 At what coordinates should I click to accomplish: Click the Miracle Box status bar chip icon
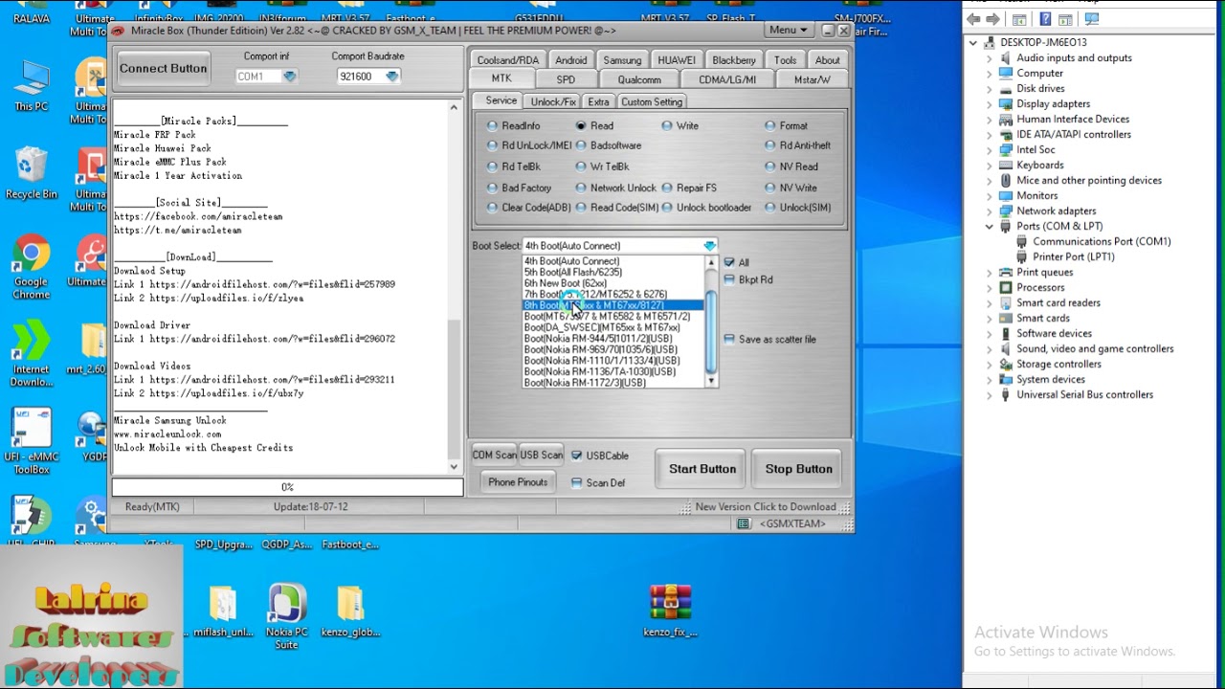(744, 523)
